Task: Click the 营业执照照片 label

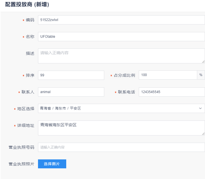Action: (x=21, y=164)
